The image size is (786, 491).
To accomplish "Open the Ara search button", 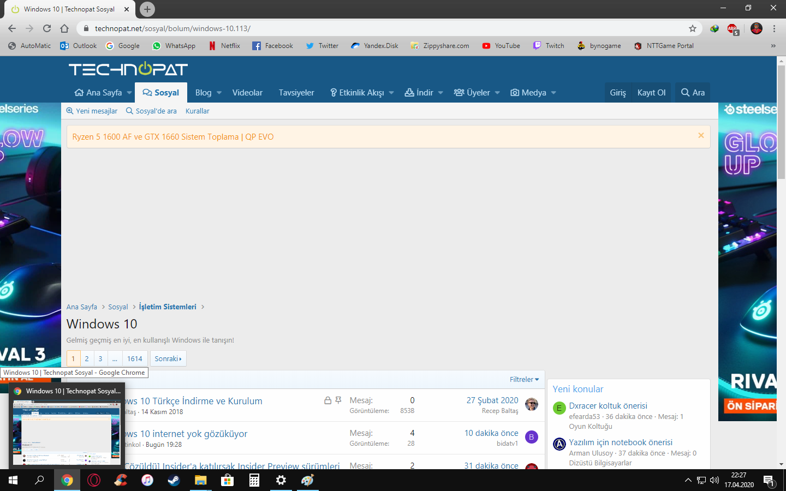I will 693,93.
